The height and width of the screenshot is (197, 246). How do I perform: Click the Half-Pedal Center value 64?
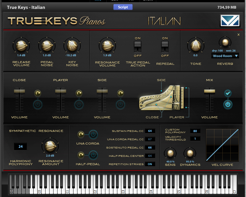point(150,156)
